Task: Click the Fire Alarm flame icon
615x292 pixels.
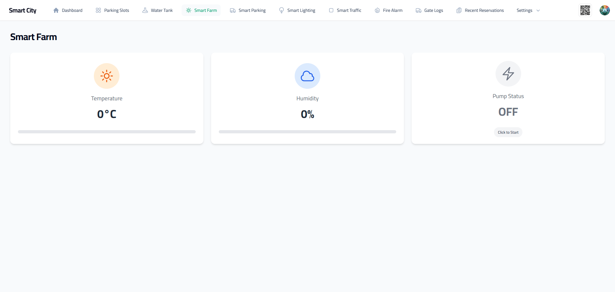Action: 377,10
